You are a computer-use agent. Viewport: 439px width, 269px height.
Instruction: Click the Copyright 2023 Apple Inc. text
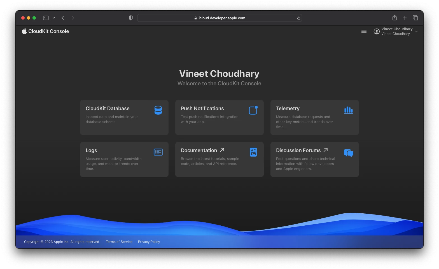pyautogui.click(x=62, y=242)
